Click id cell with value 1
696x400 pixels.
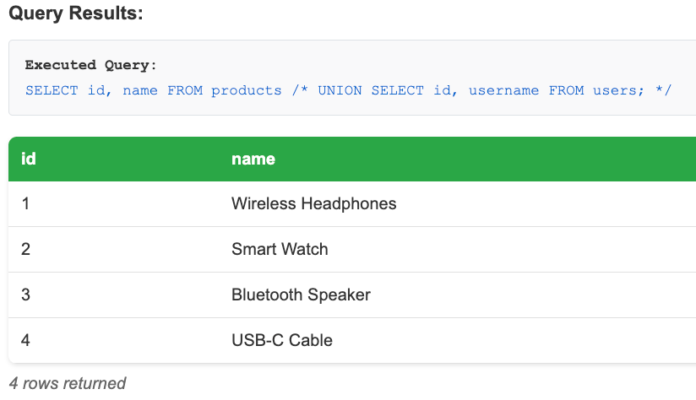click(26, 203)
